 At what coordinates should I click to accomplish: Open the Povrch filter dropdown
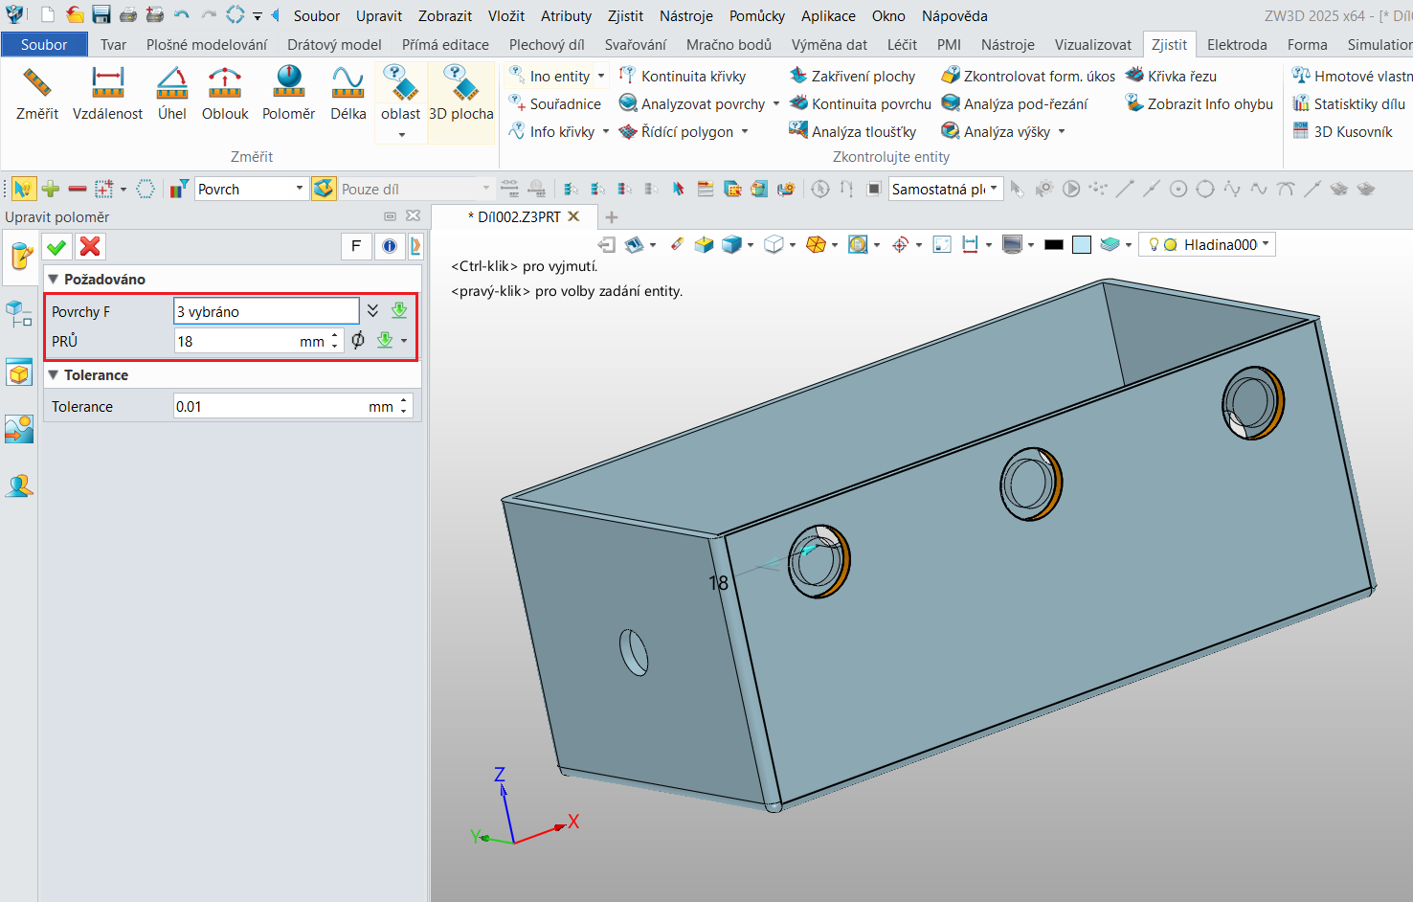coord(251,189)
